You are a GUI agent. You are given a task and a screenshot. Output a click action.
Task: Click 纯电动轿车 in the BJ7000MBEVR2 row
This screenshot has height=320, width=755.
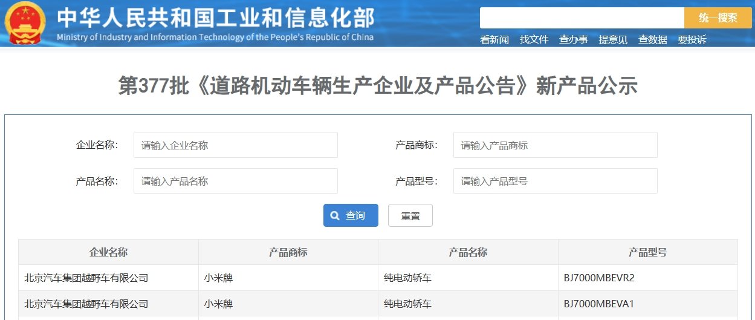[x=408, y=278]
